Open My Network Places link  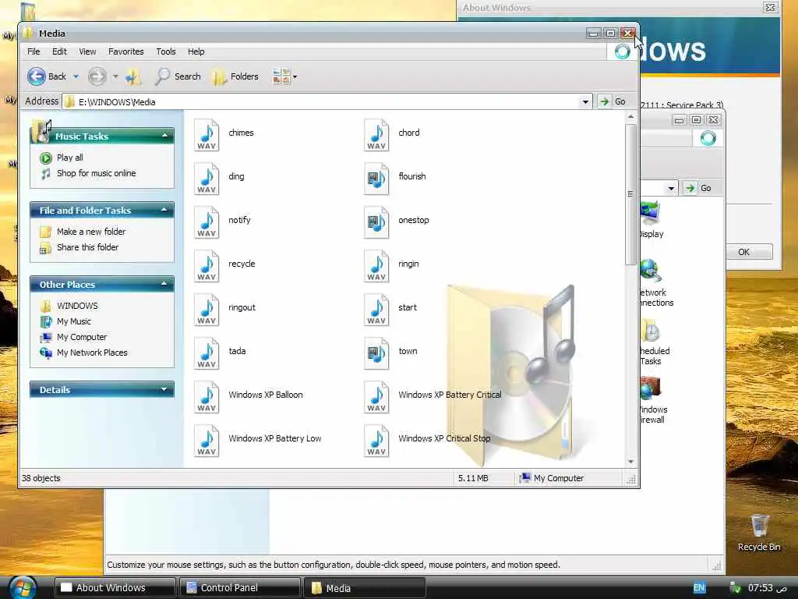point(92,353)
